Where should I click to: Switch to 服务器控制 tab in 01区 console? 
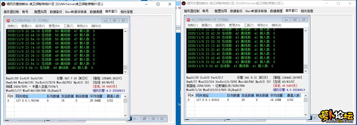pyautogui.click(x=11, y=12)
